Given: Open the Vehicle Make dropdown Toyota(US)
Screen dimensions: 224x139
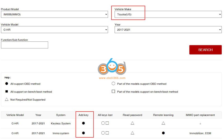Looking at the screenshot, I should tap(168, 15).
